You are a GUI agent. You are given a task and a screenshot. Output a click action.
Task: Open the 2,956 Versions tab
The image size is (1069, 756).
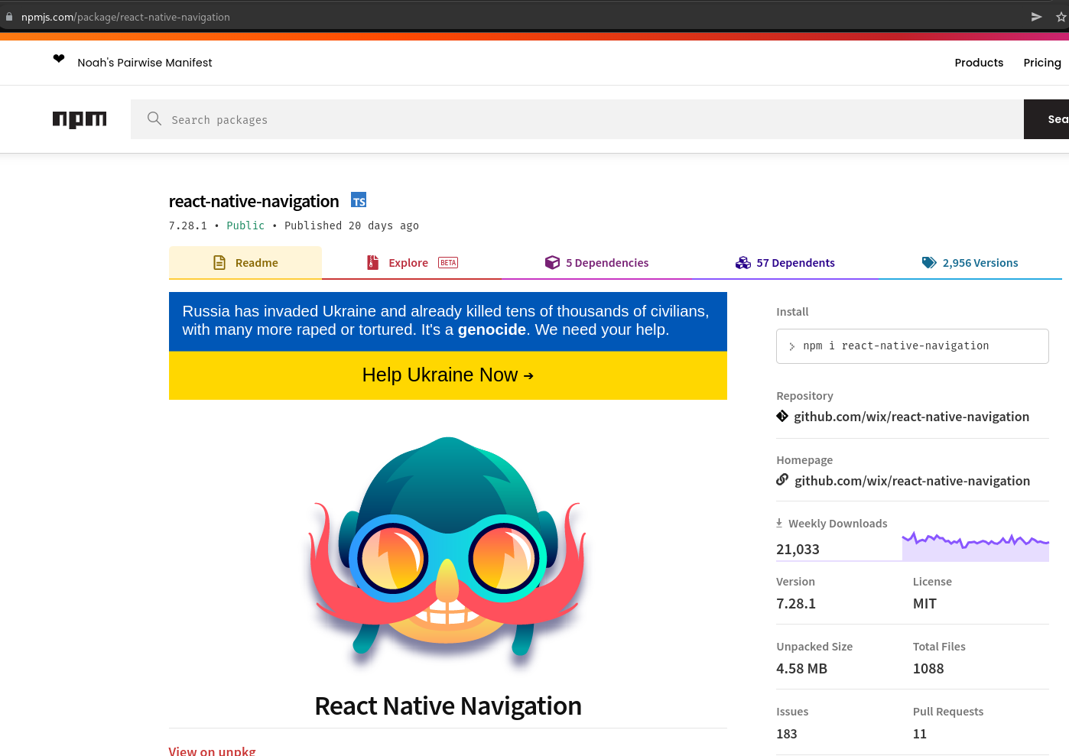click(980, 262)
